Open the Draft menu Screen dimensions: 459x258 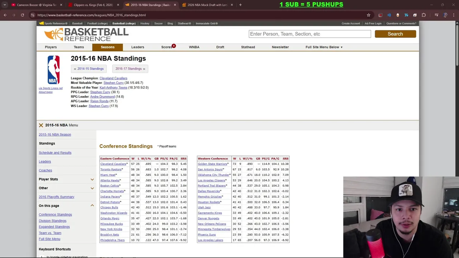click(x=220, y=47)
